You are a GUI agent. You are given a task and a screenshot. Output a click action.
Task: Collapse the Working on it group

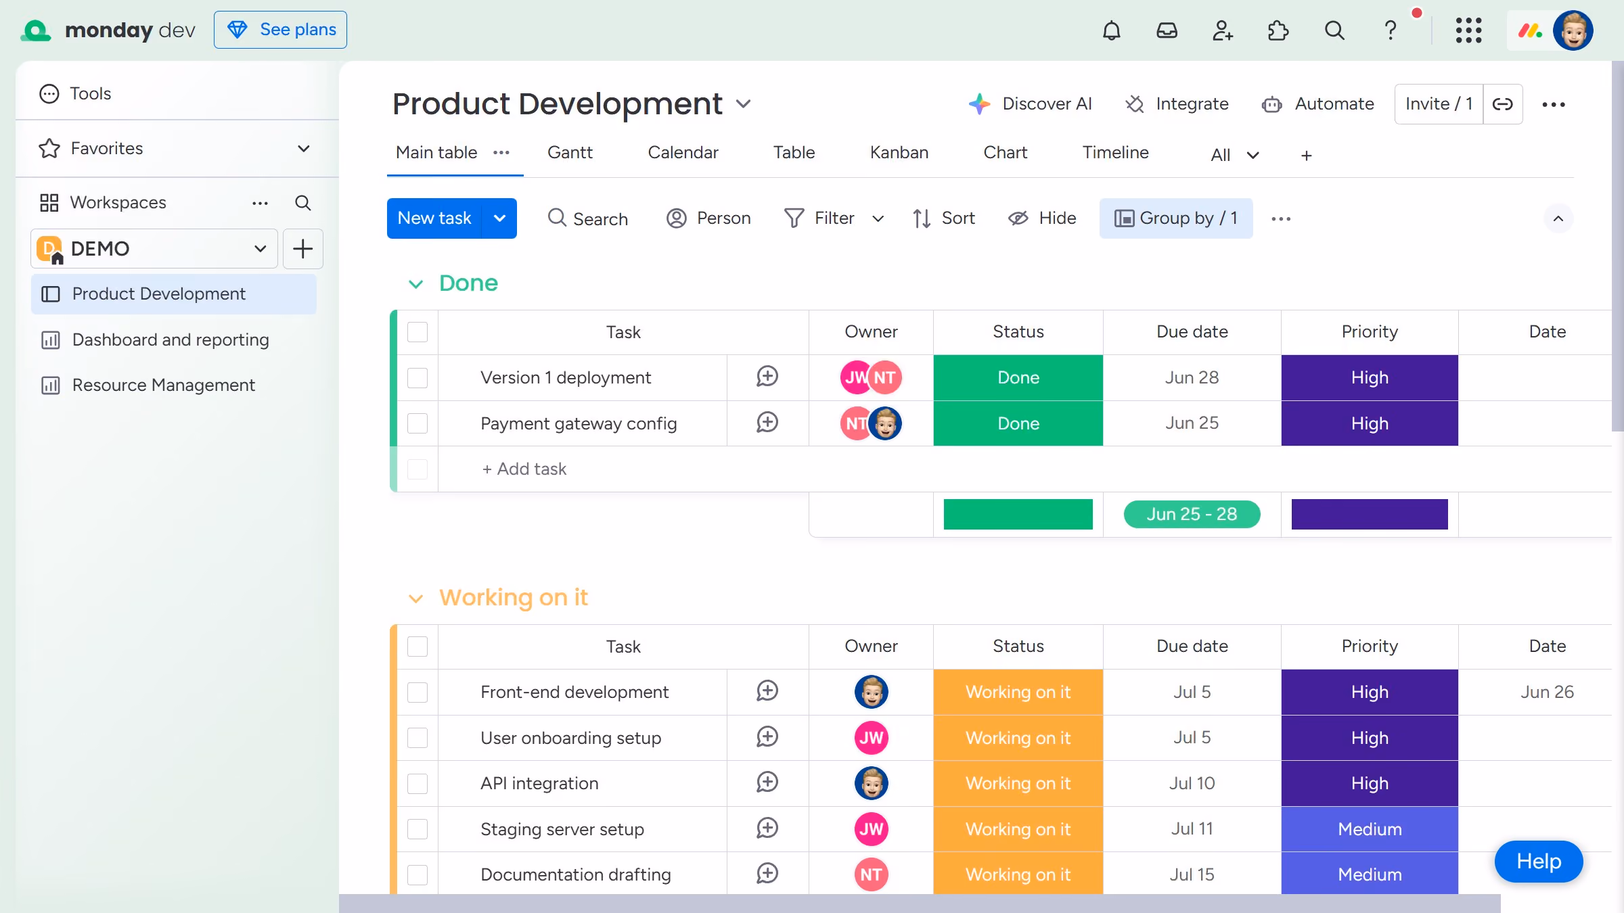point(415,599)
